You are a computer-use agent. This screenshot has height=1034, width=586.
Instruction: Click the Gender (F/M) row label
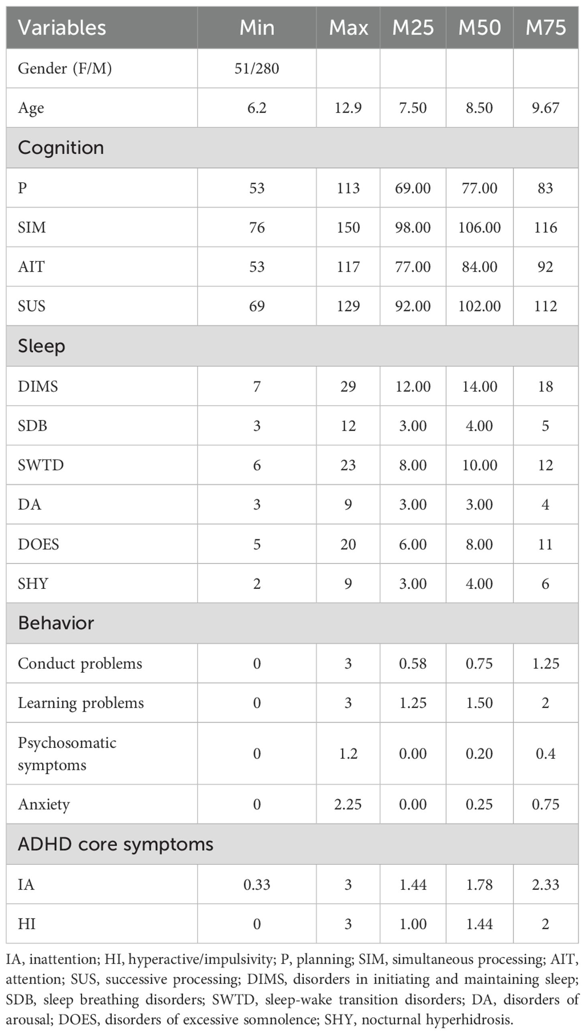click(x=65, y=68)
